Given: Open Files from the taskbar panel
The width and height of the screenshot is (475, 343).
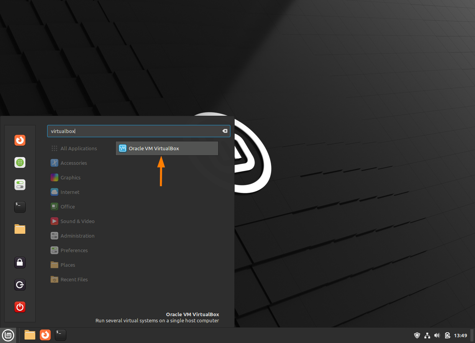Looking at the screenshot, I should tap(30, 335).
